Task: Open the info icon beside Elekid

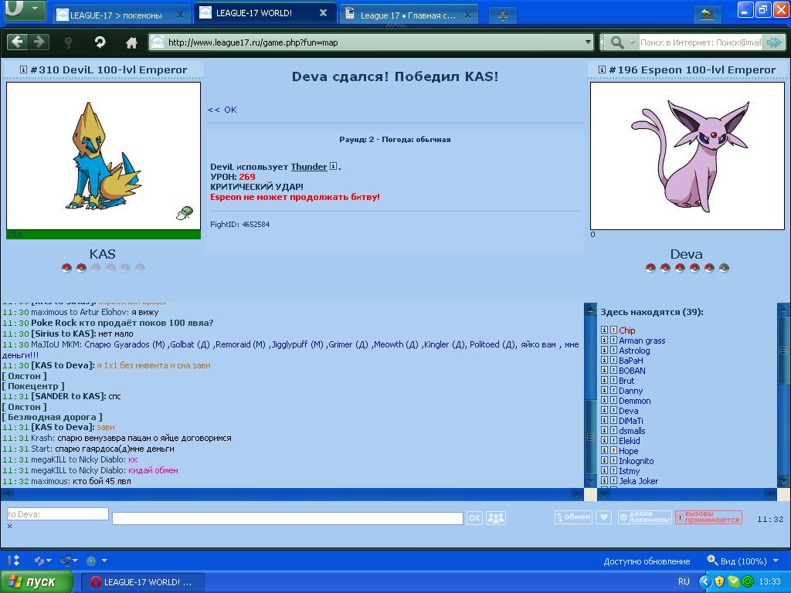Action: pos(604,441)
